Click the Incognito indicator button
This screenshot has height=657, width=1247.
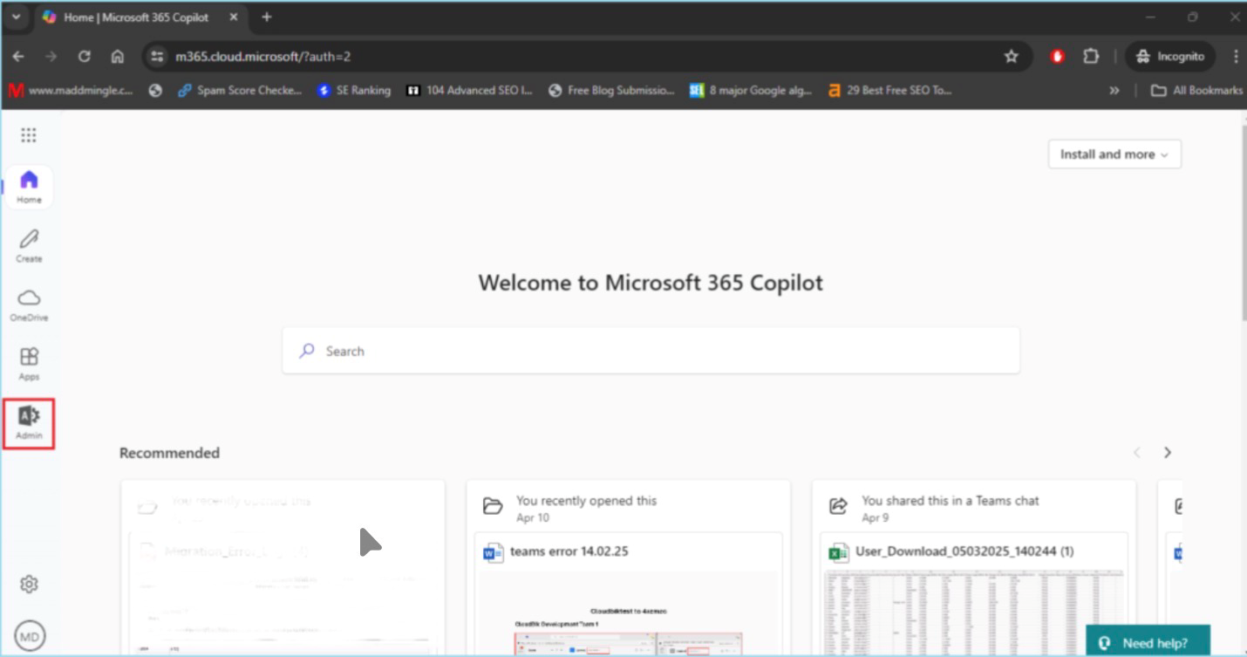[1170, 56]
